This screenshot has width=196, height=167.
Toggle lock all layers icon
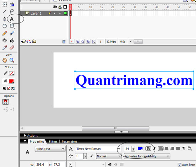60,7
